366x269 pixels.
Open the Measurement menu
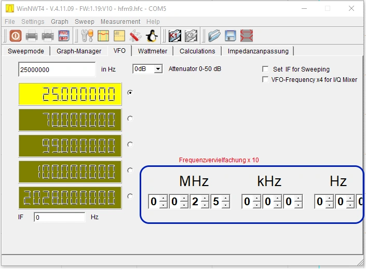[x=120, y=22]
